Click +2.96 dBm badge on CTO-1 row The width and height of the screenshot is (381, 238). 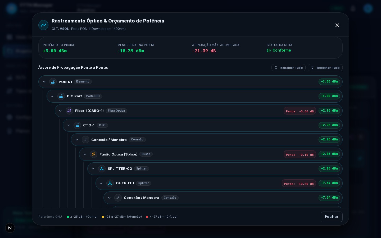tap(329, 125)
